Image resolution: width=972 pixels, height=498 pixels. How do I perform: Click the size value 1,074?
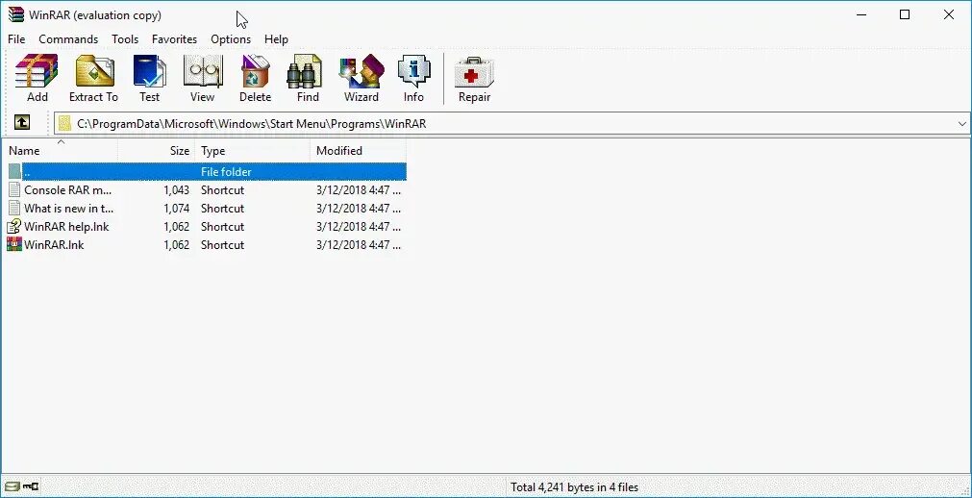(x=177, y=209)
